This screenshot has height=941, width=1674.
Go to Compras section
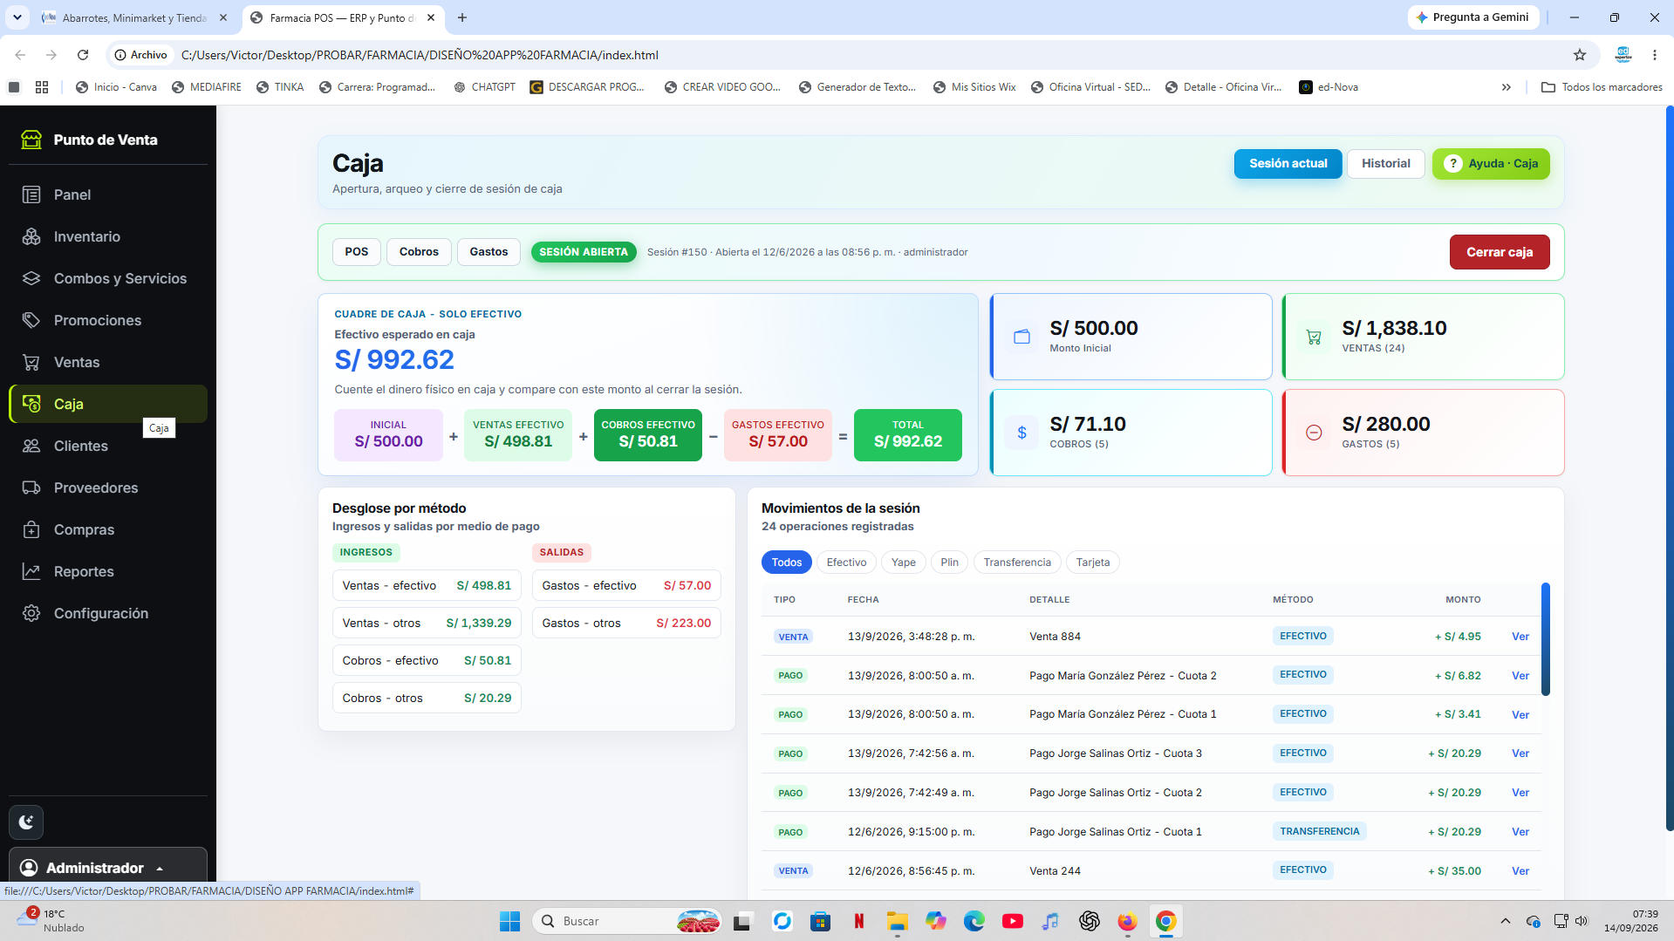pyautogui.click(x=108, y=529)
